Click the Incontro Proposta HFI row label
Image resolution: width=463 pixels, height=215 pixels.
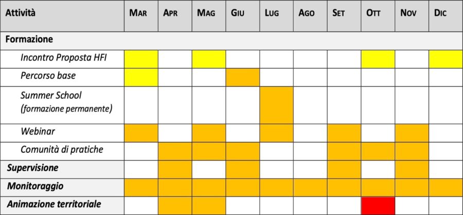click(64, 58)
